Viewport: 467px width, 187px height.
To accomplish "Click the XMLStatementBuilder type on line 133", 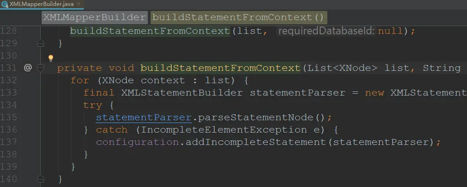I will click(182, 93).
